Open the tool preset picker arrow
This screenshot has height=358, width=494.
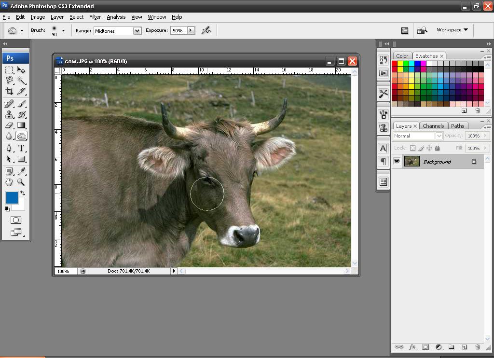coord(22,30)
